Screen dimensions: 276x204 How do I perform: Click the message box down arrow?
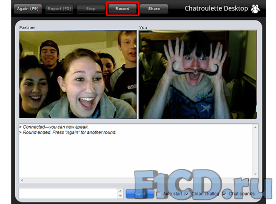click(120, 196)
